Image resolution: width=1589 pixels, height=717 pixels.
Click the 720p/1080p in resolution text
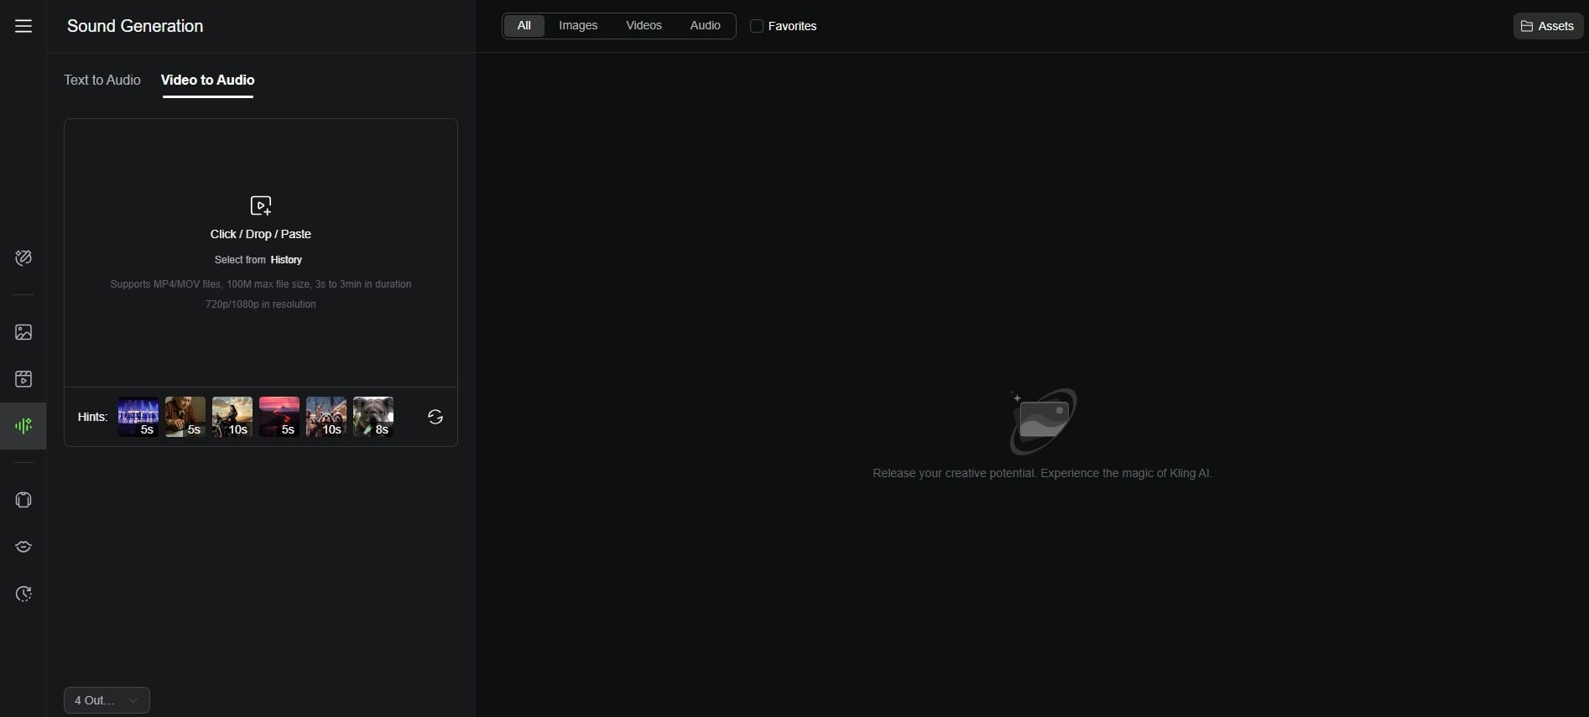tap(261, 304)
